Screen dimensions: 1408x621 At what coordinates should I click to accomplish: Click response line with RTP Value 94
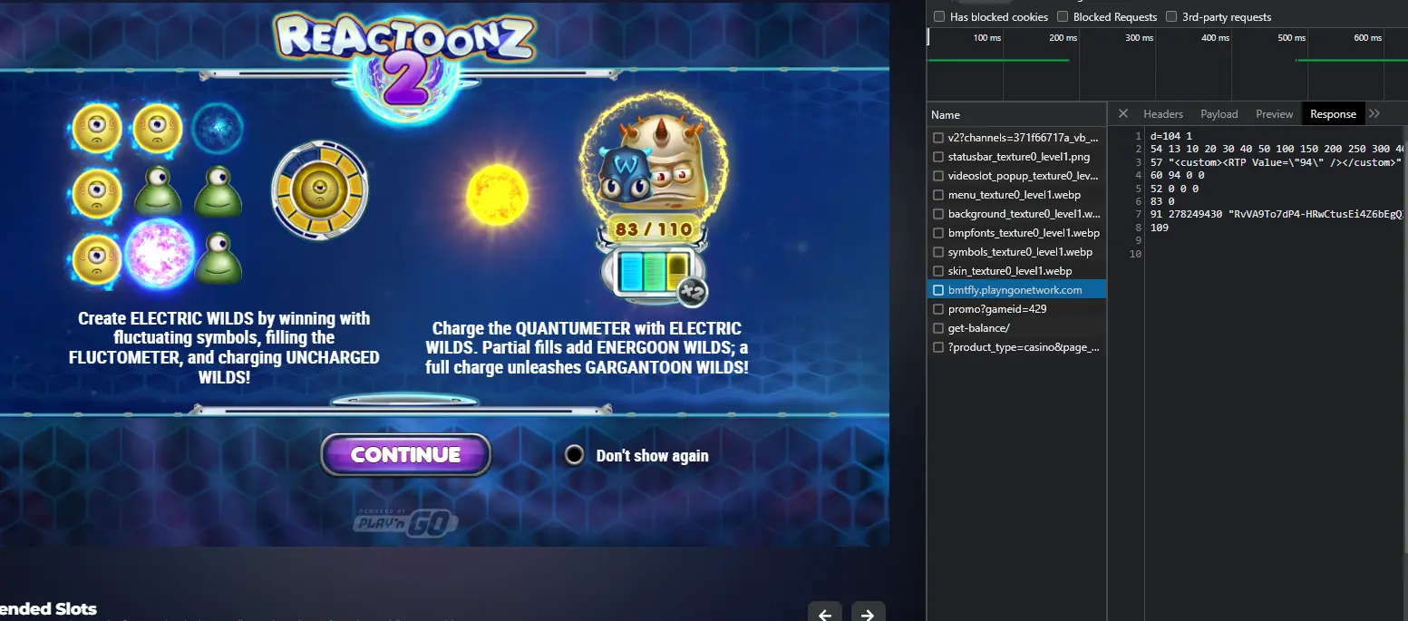1276,161
